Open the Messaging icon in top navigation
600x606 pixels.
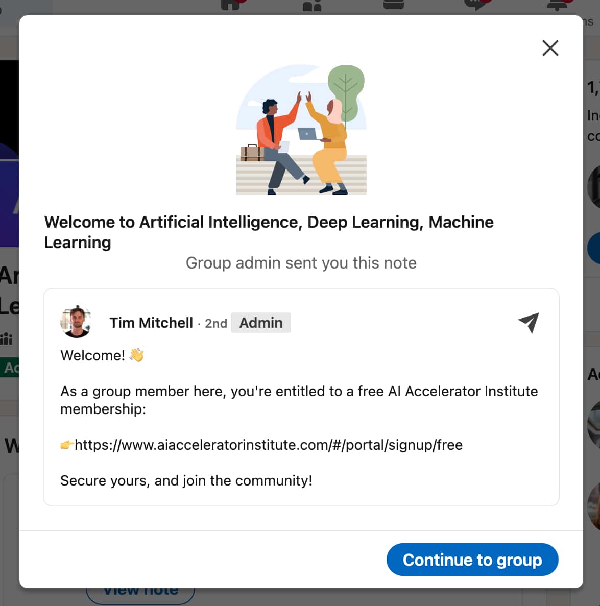coord(475,5)
